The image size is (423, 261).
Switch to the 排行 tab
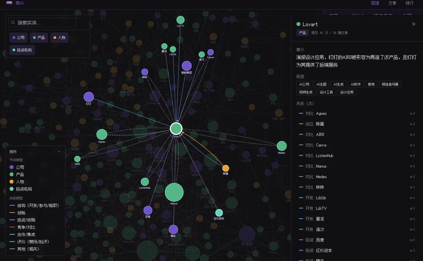pos(409,3)
